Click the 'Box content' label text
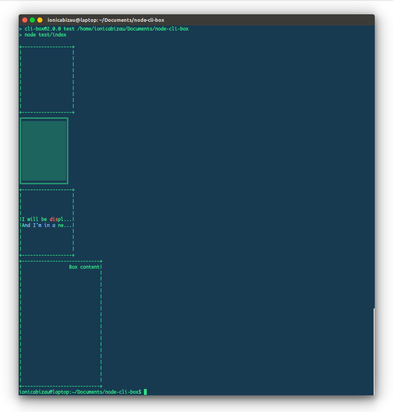This screenshot has height=412, width=393. pos(84,267)
